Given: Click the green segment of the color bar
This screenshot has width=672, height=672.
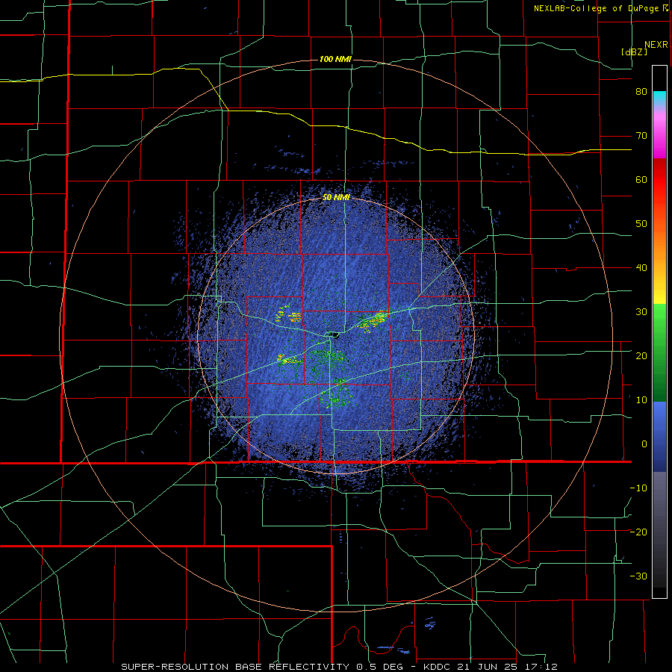Looking at the screenshot, I should (659, 353).
